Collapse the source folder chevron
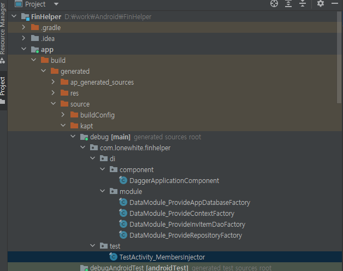The image size is (343, 271). pos(53,104)
